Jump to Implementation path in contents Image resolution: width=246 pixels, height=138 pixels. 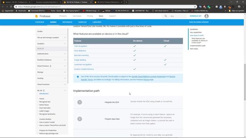[198, 46]
